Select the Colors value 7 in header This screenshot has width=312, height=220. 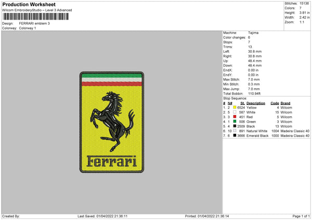301,8
